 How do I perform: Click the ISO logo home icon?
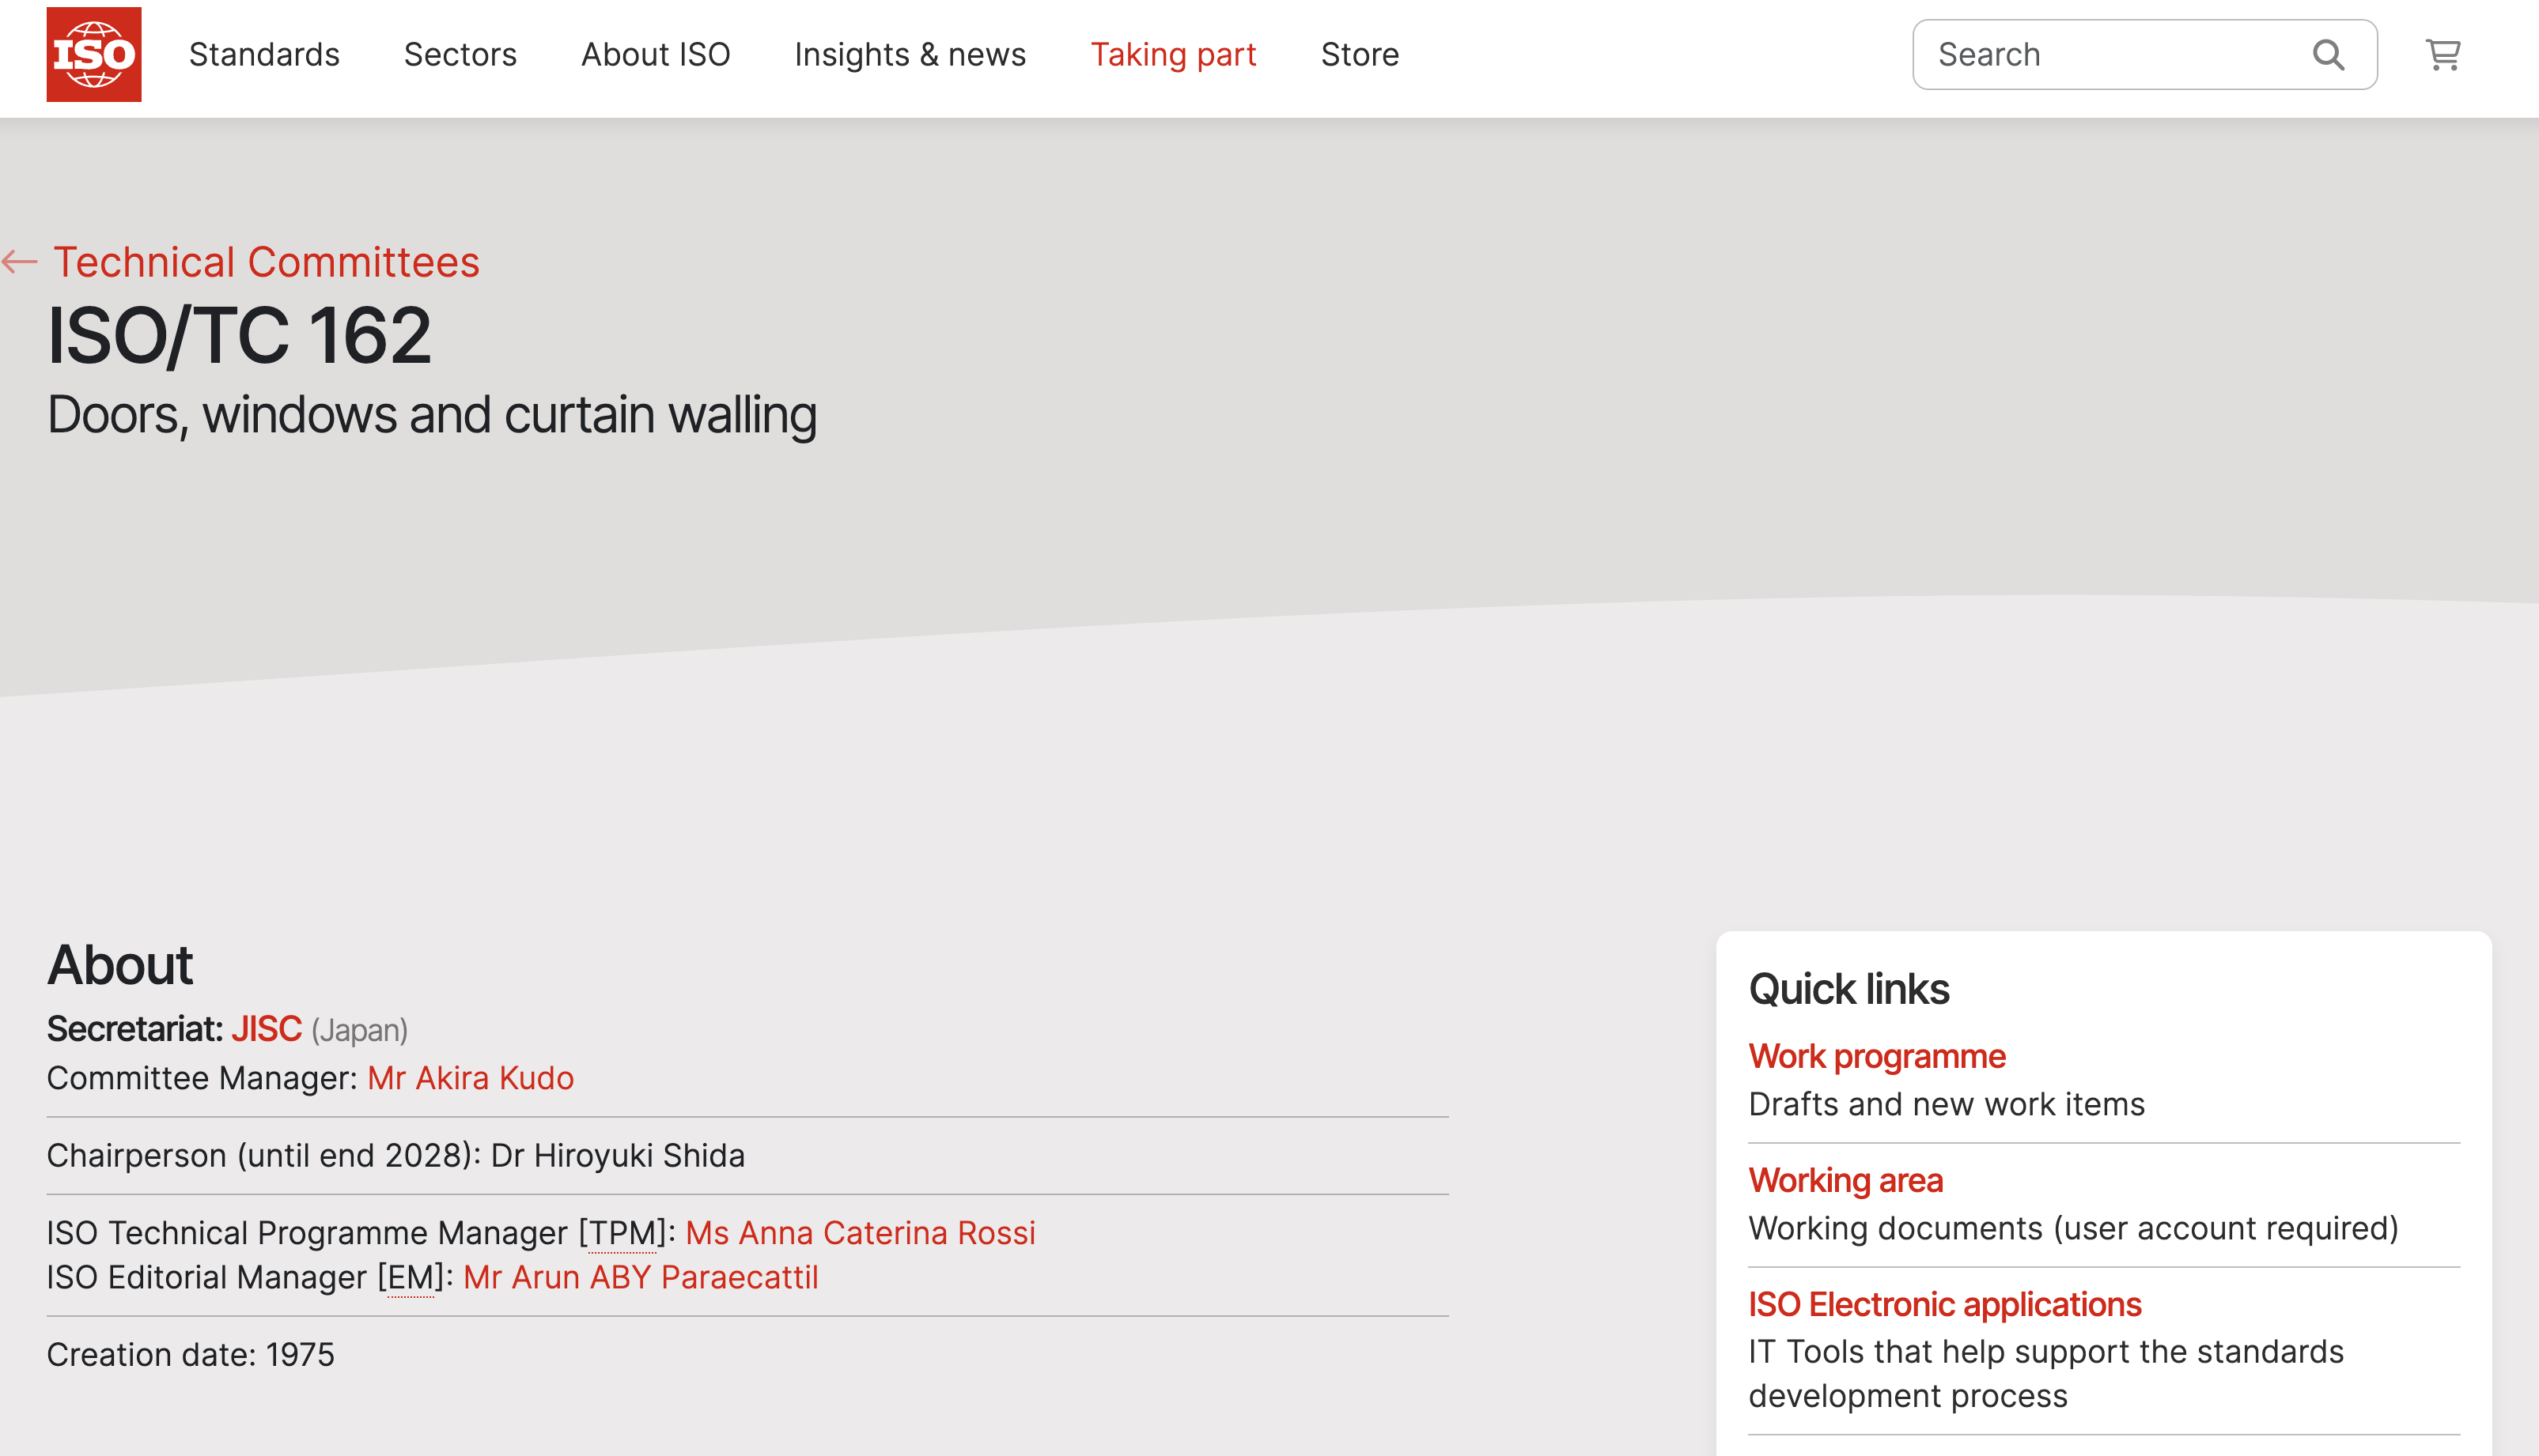(94, 54)
